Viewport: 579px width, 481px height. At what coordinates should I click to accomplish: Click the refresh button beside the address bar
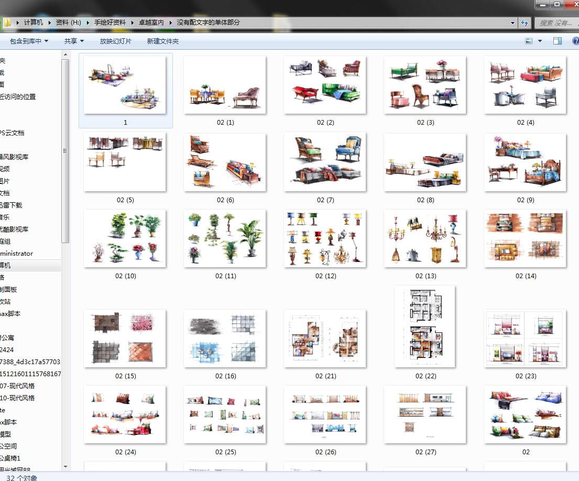(x=525, y=23)
